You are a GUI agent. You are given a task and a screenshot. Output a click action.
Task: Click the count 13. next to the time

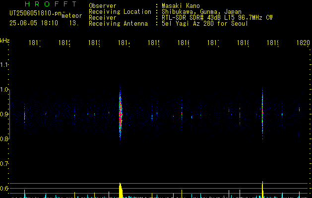click(74, 23)
